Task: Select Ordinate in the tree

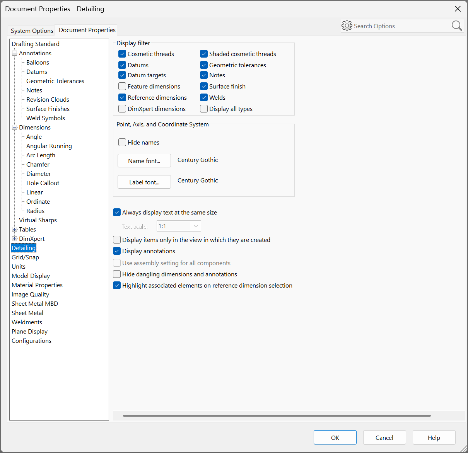Action: coord(38,202)
